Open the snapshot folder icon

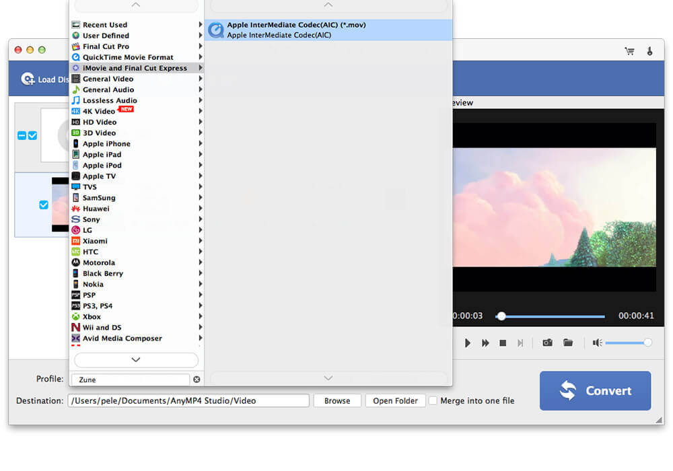click(x=568, y=342)
